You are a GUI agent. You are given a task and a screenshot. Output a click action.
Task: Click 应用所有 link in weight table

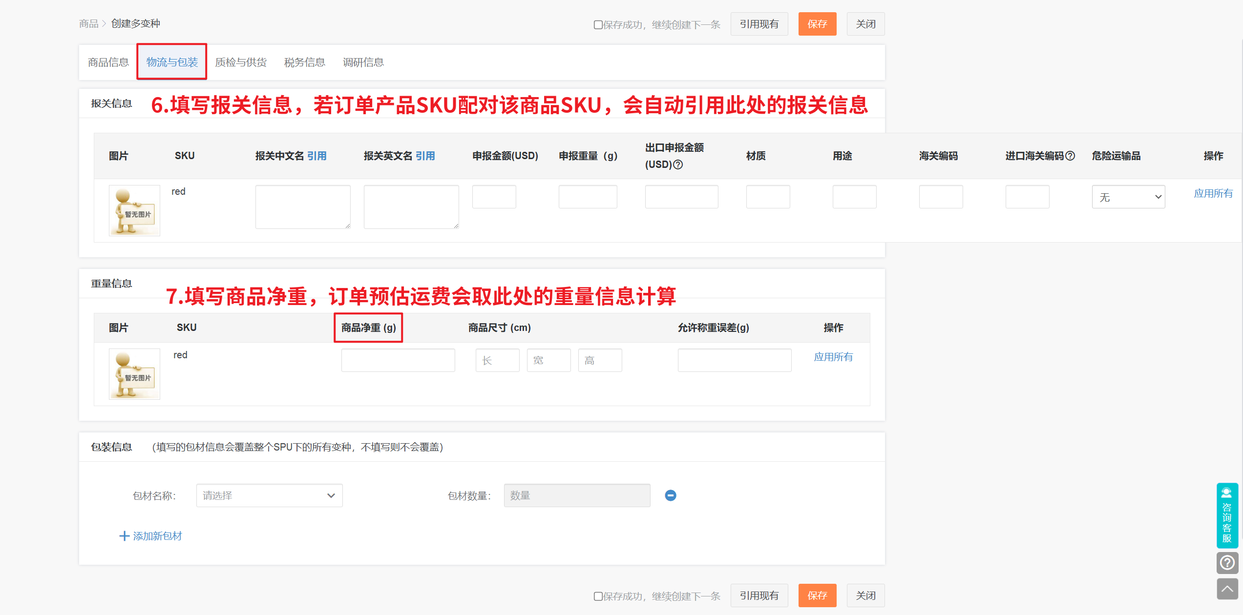coord(833,357)
